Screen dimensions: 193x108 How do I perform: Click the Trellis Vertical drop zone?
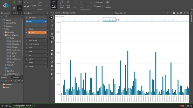[36, 40]
